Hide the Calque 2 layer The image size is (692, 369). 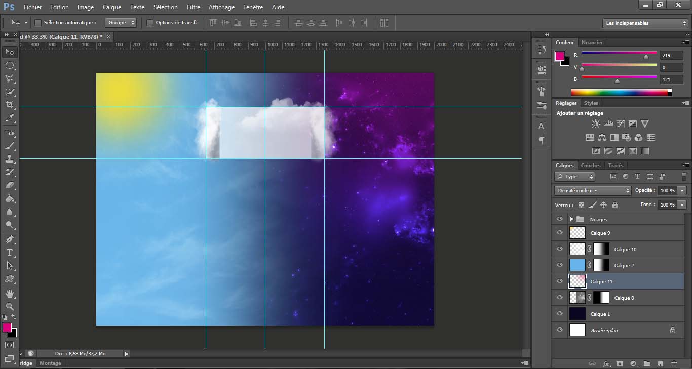(559, 265)
